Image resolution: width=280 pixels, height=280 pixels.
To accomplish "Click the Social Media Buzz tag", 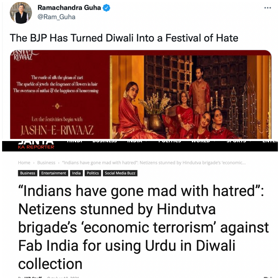I will pos(120,173).
